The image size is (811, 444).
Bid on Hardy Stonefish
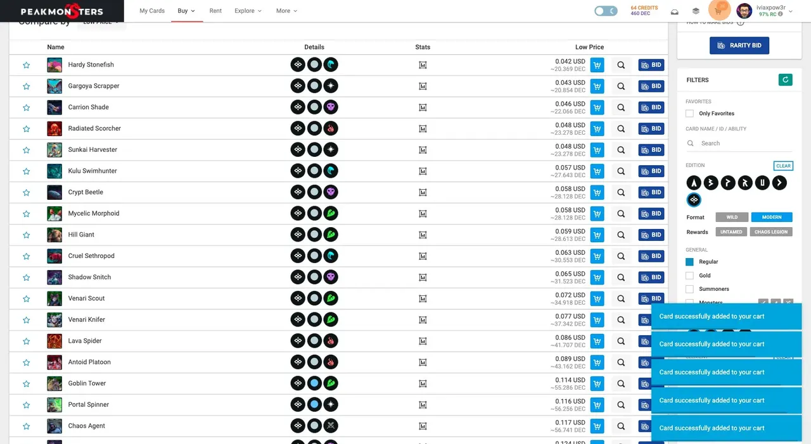click(x=651, y=65)
